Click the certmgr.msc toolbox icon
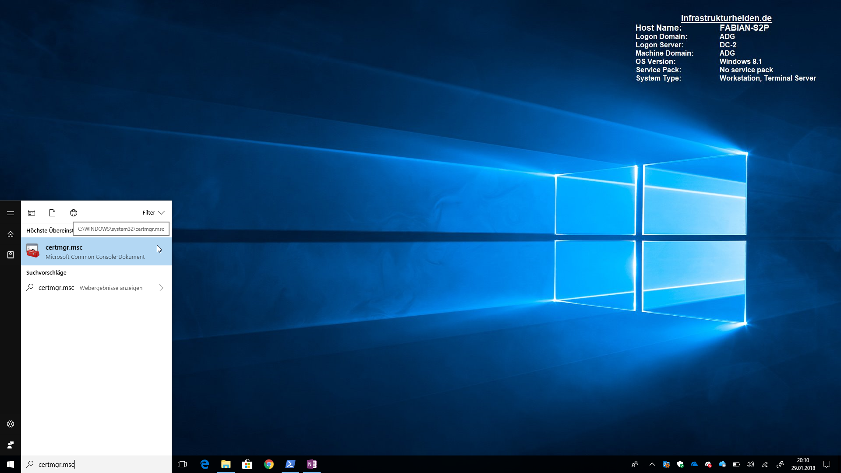 [33, 251]
